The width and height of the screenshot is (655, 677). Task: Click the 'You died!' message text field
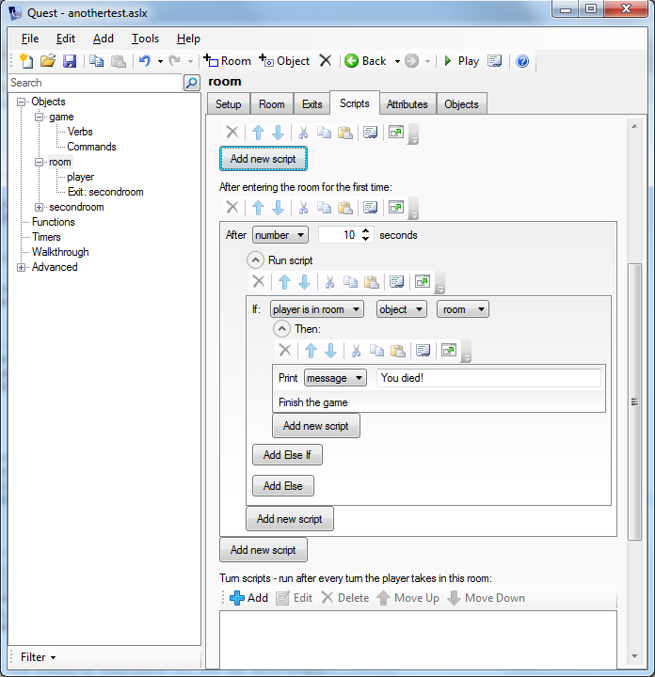point(487,378)
